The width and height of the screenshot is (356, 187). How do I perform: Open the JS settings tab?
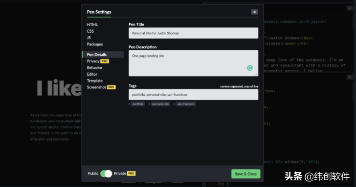click(x=89, y=38)
